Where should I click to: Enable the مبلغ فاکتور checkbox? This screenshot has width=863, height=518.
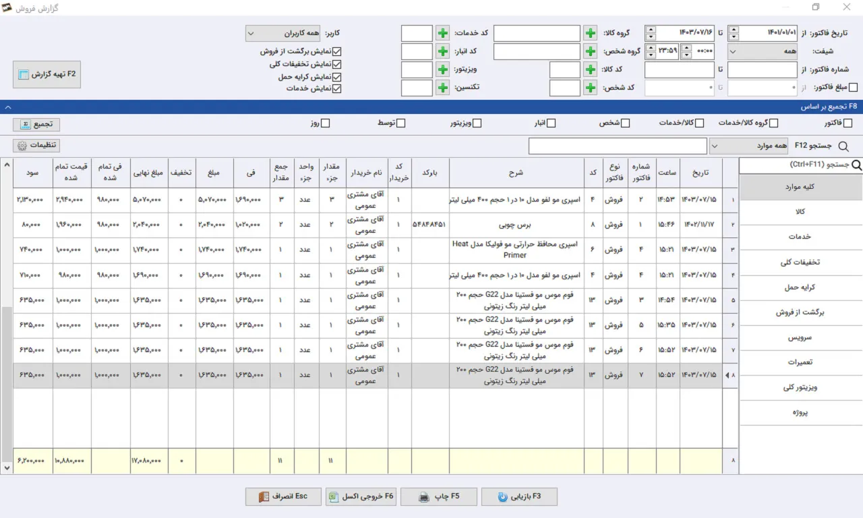(x=853, y=87)
